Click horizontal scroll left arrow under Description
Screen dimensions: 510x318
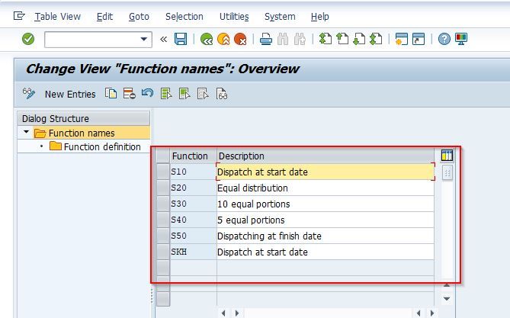tap(223, 313)
